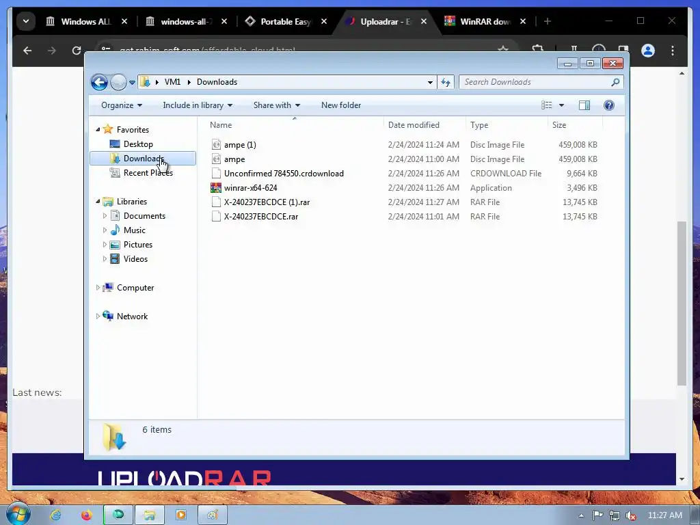Open the browser three-dot menu

[x=673, y=51]
